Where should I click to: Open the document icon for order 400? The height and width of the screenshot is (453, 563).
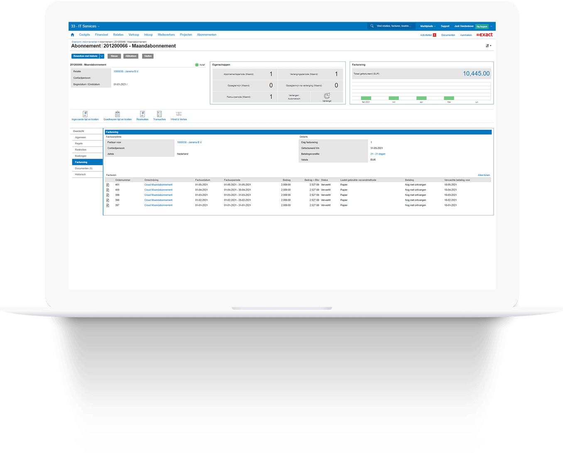tap(108, 190)
